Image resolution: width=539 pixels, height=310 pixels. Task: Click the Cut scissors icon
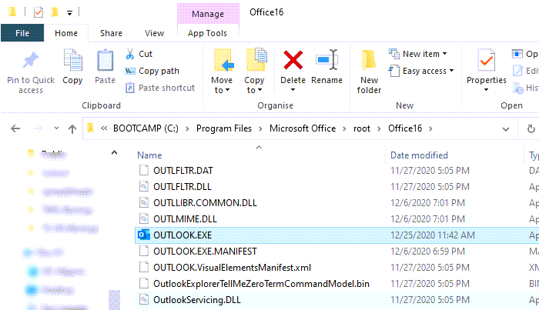(130, 54)
